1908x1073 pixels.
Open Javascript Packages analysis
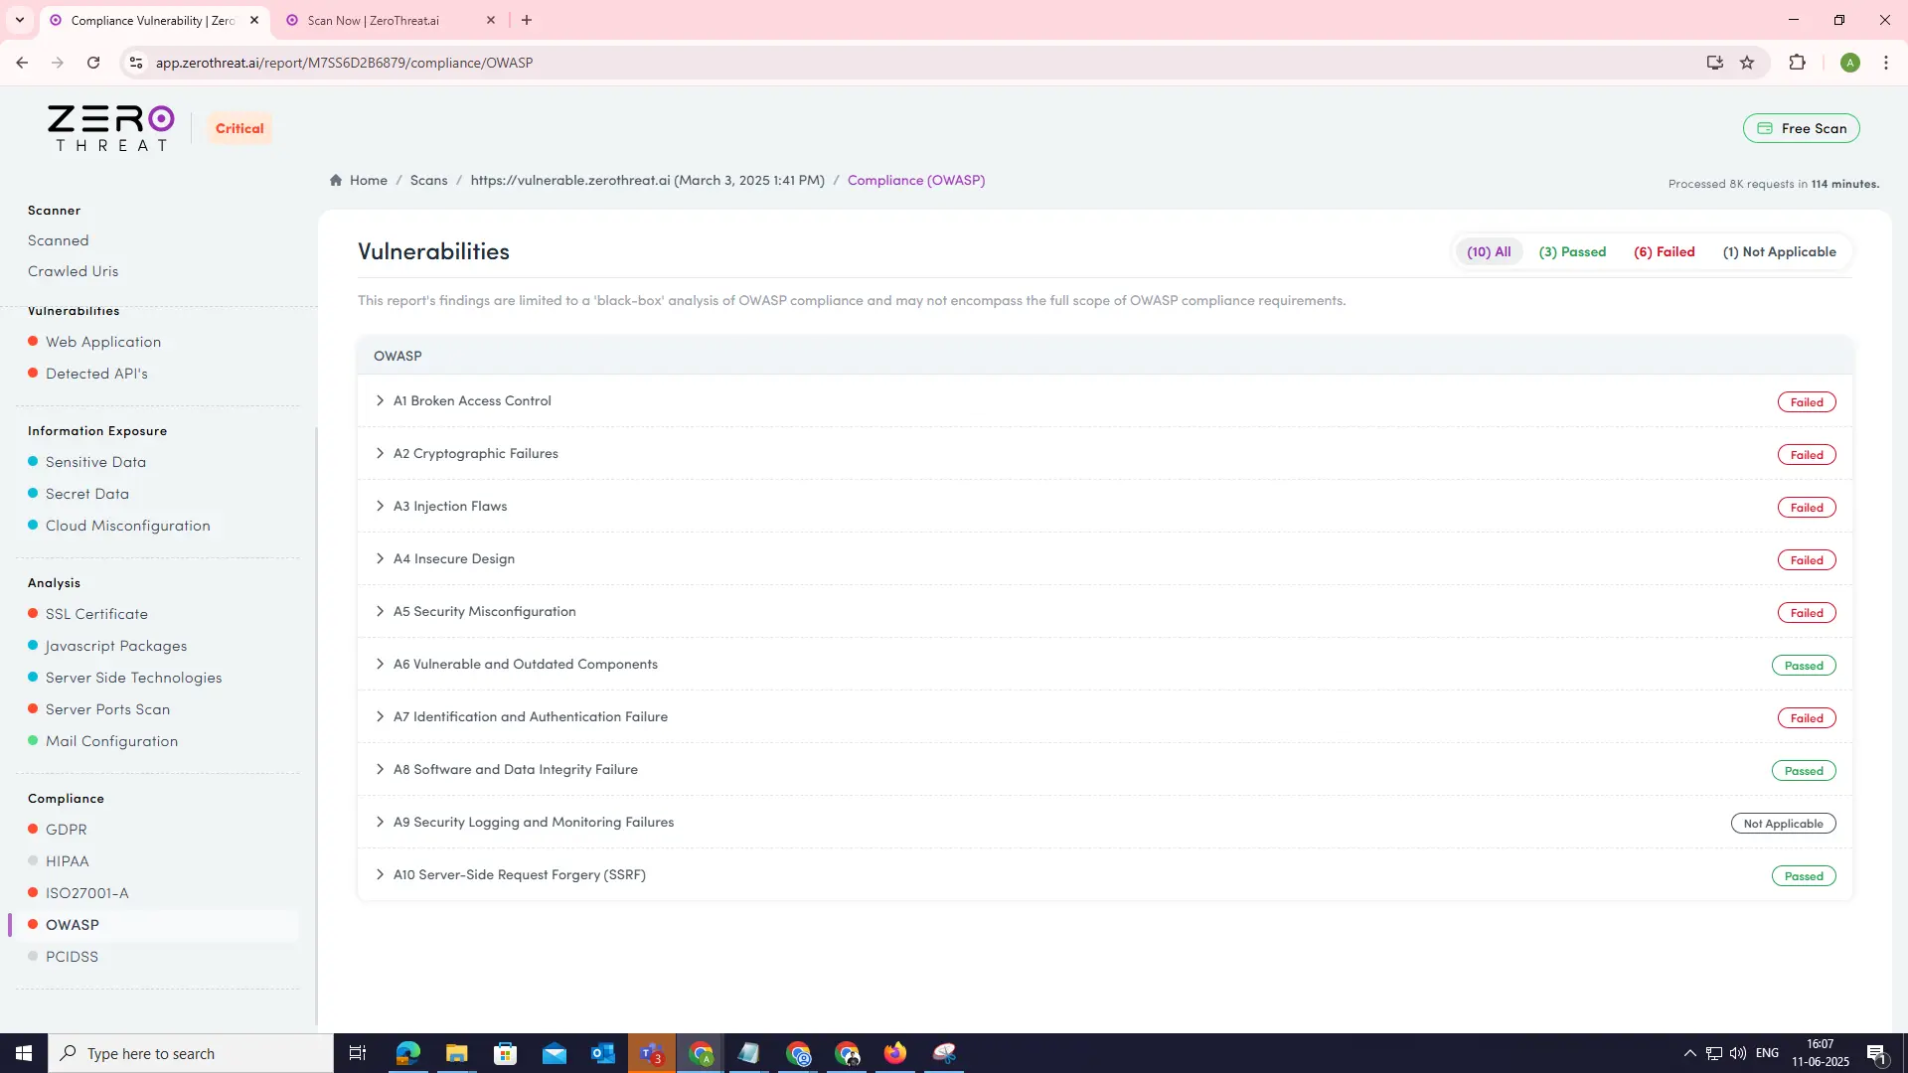(116, 646)
